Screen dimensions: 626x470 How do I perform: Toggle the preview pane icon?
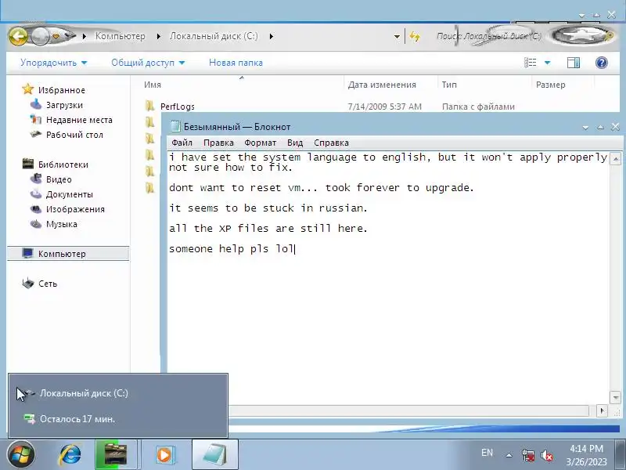pos(574,63)
